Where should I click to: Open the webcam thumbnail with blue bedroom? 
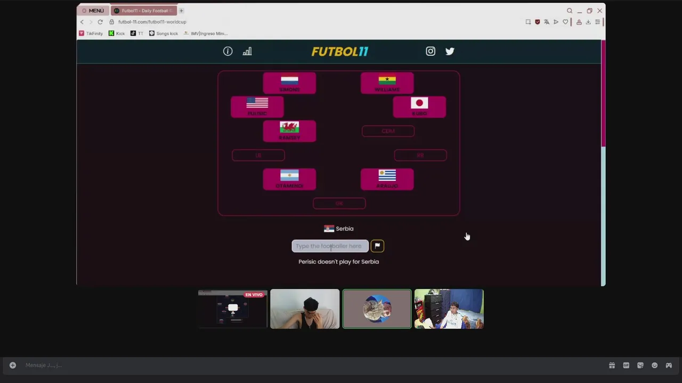coord(449,309)
